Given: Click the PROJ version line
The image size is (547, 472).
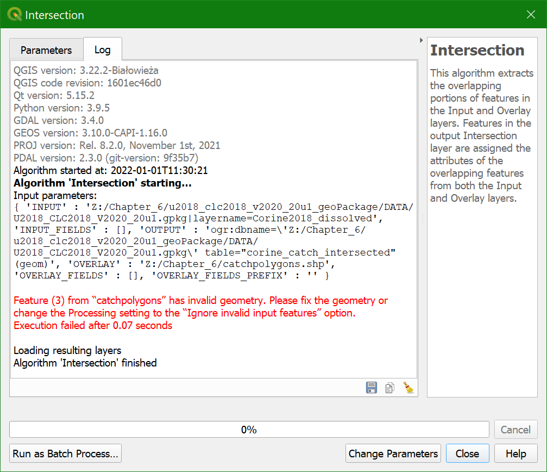Looking at the screenshot, I should [117, 145].
